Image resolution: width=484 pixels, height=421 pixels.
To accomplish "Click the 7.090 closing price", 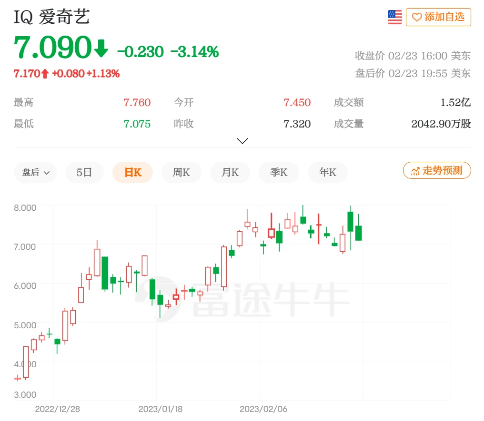I will point(52,47).
